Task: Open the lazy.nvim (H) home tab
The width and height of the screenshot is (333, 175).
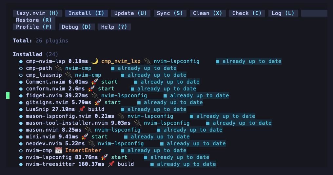Action: pyautogui.click(x=37, y=13)
